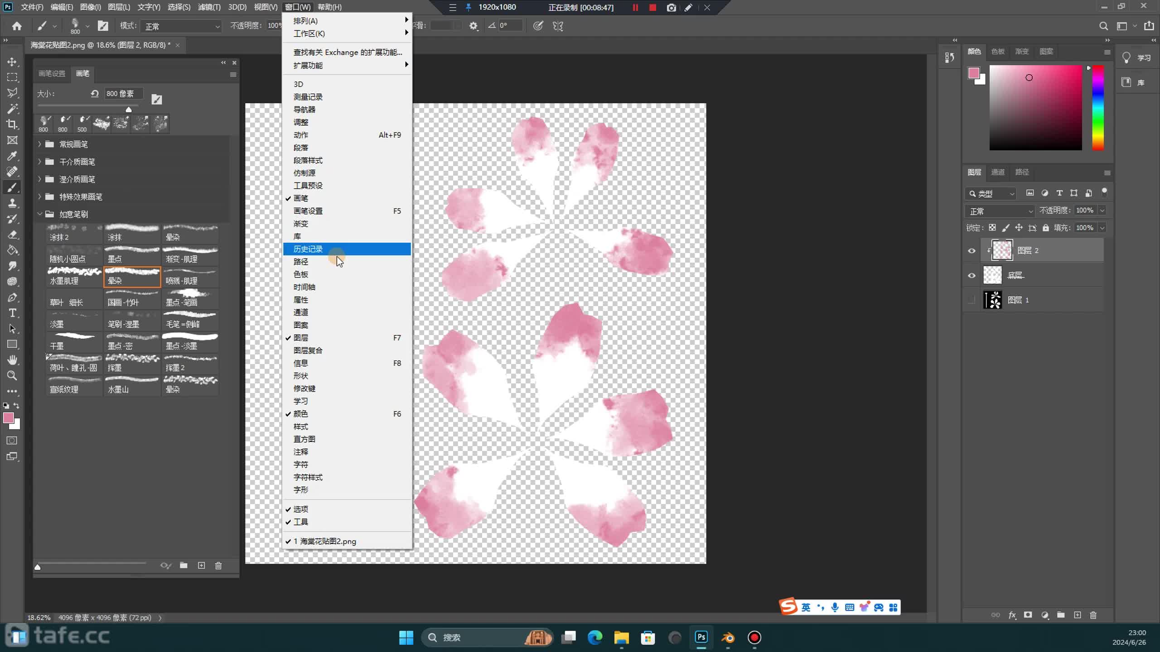Open the blend mode 模式 dropdown
The image size is (1160, 652).
pyautogui.click(x=181, y=26)
